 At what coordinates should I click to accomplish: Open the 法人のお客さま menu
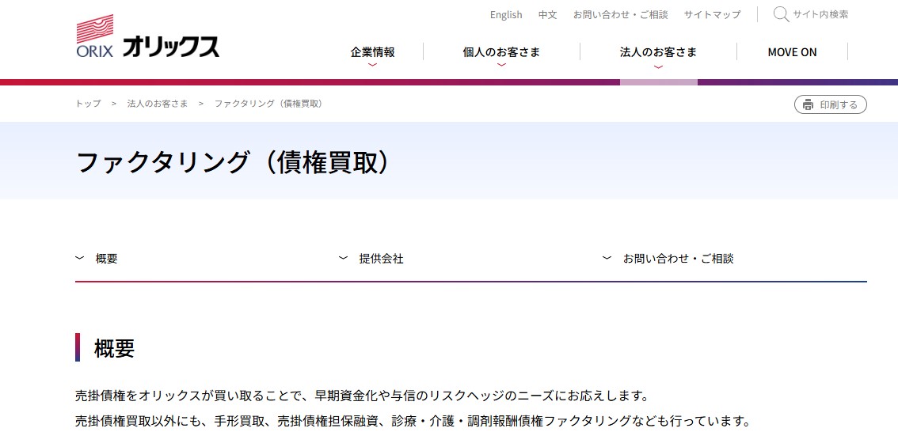(658, 52)
